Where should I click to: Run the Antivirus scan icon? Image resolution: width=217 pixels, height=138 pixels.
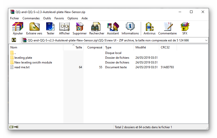(x=149, y=28)
